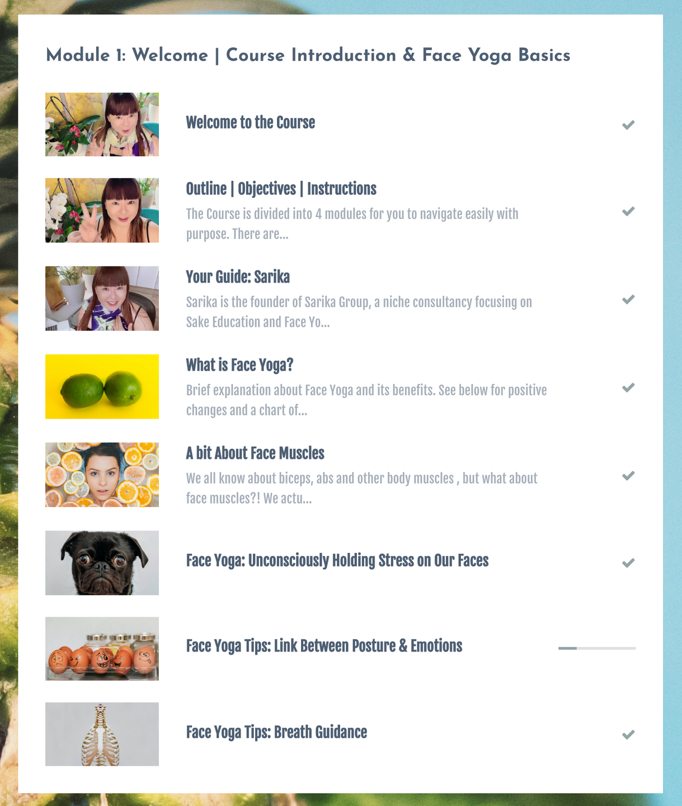682x806 pixels.
Task: Click progress bar for Posture & Emotions lesson
Action: (597, 648)
